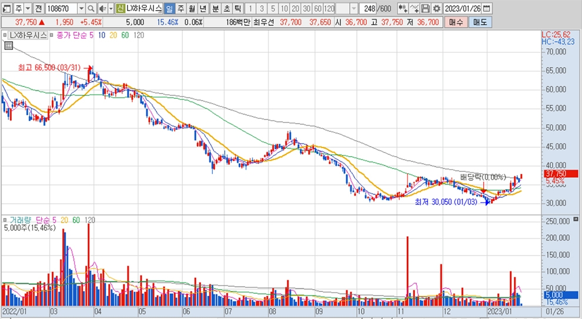Click the green 60 moving average legend

click(x=125, y=35)
